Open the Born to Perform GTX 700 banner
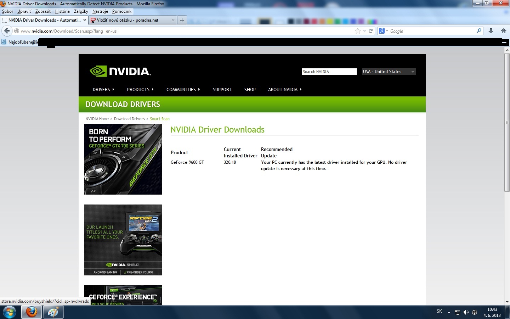510x319 pixels. [123, 159]
